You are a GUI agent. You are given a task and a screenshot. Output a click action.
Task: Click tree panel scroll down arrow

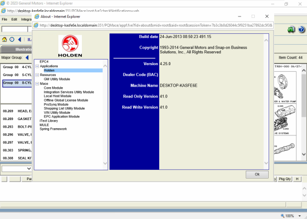(105, 163)
